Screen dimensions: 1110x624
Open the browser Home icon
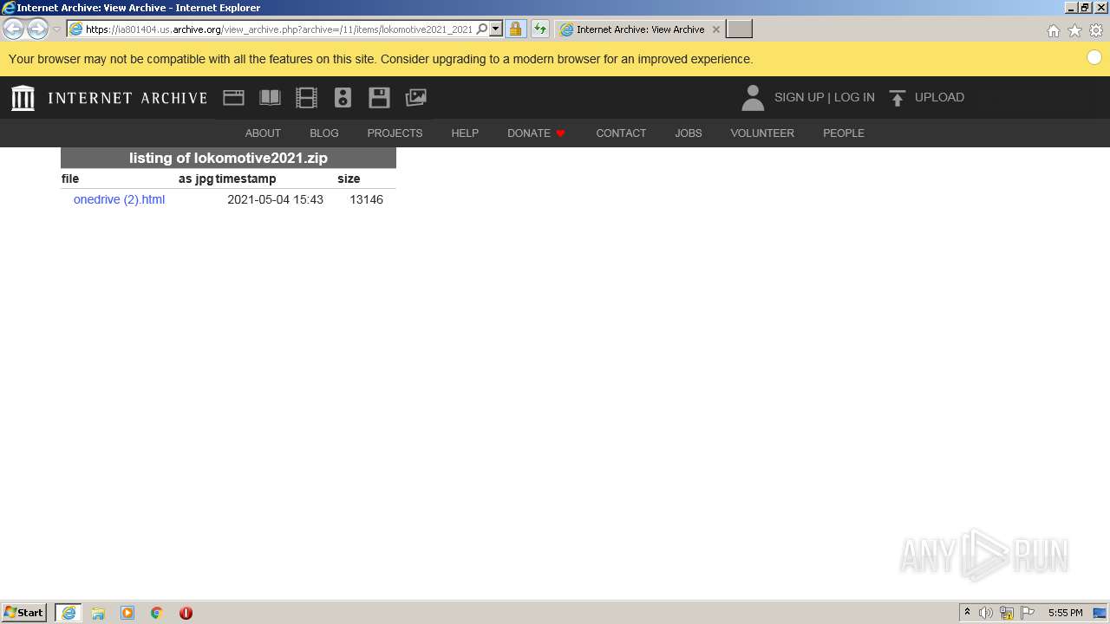pyautogui.click(x=1053, y=30)
